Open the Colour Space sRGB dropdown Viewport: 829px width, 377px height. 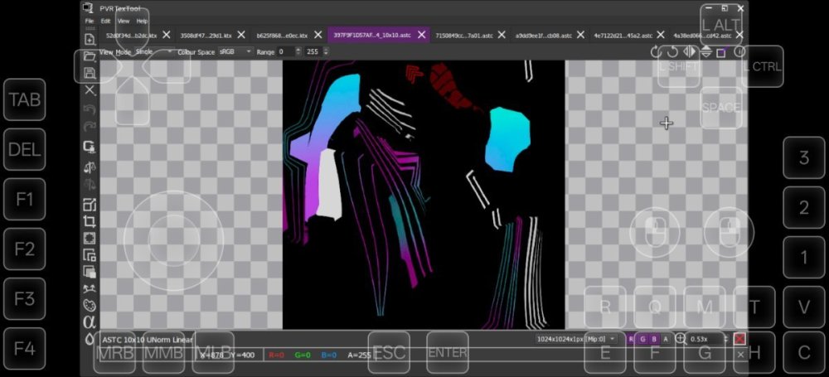235,52
